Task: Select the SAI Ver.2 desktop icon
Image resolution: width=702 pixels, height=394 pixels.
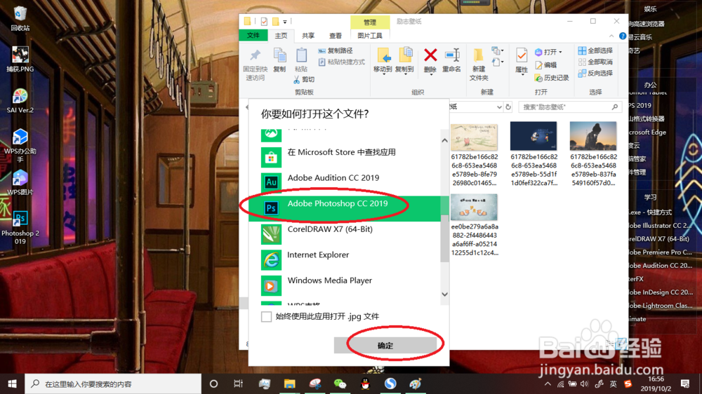Action: 20,101
